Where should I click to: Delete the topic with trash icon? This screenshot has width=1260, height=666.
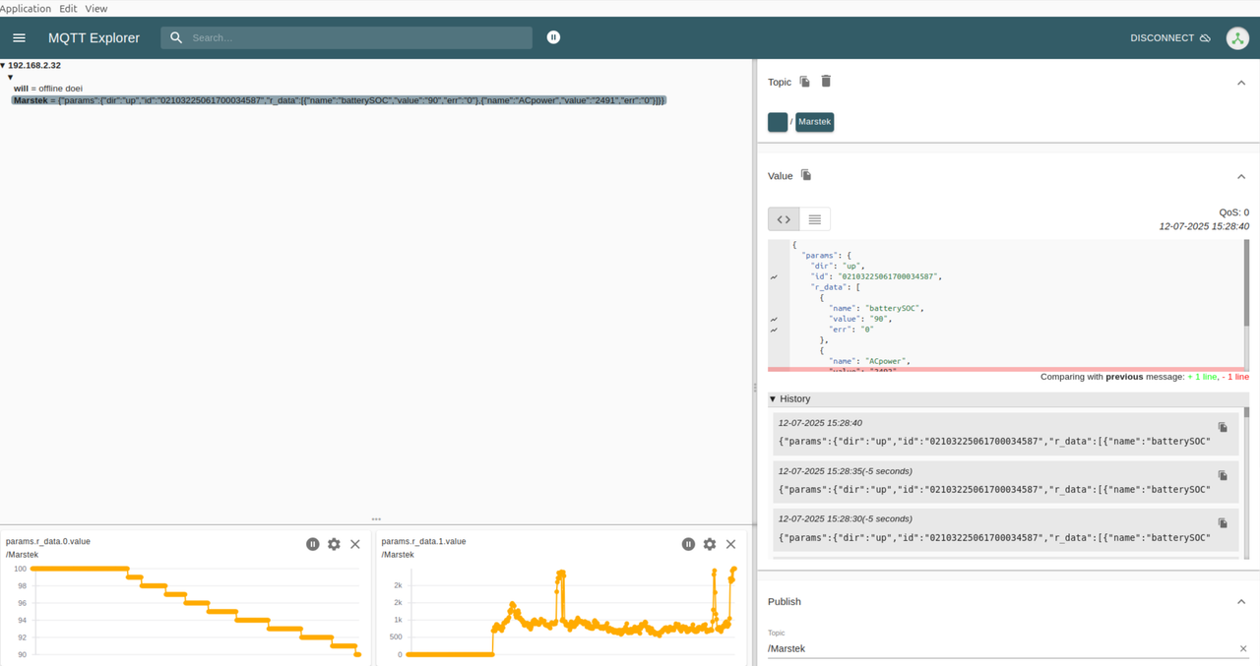point(826,81)
